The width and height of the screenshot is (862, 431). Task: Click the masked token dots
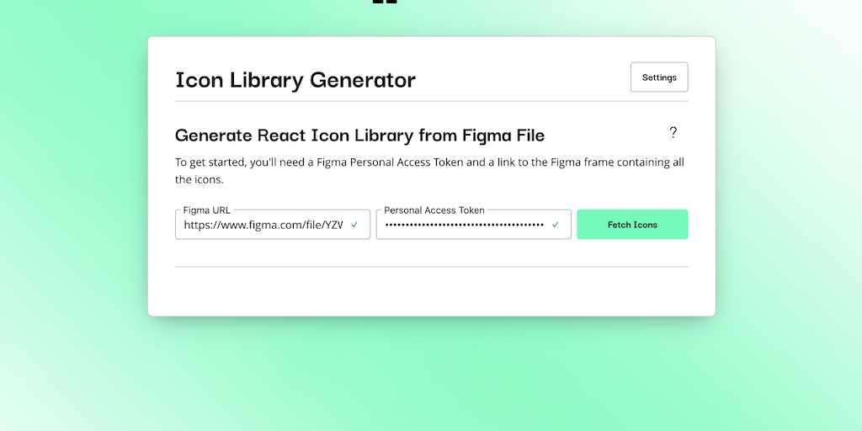pos(465,225)
